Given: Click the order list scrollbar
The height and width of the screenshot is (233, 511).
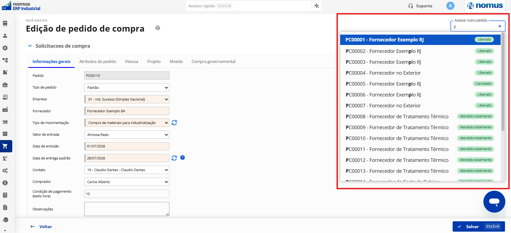Looking at the screenshot, I should [503, 82].
